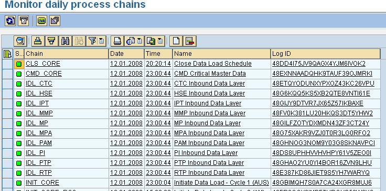Click the binoculars Find icon
The height and width of the screenshot is (191, 386).
(x=65, y=41)
